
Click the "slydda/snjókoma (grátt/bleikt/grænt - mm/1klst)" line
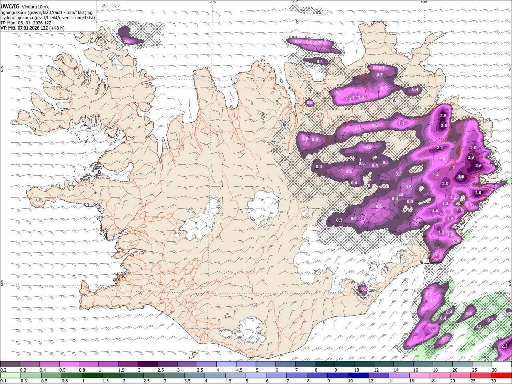pyautogui.click(x=48, y=18)
